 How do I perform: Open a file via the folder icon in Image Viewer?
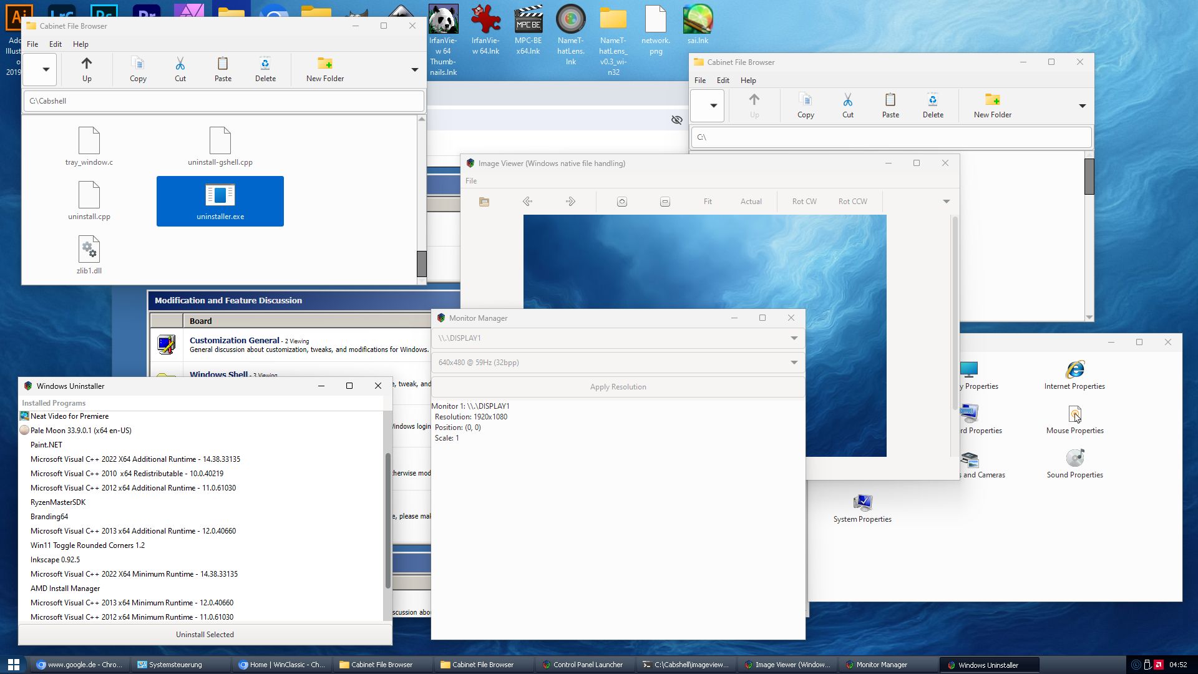click(x=484, y=201)
